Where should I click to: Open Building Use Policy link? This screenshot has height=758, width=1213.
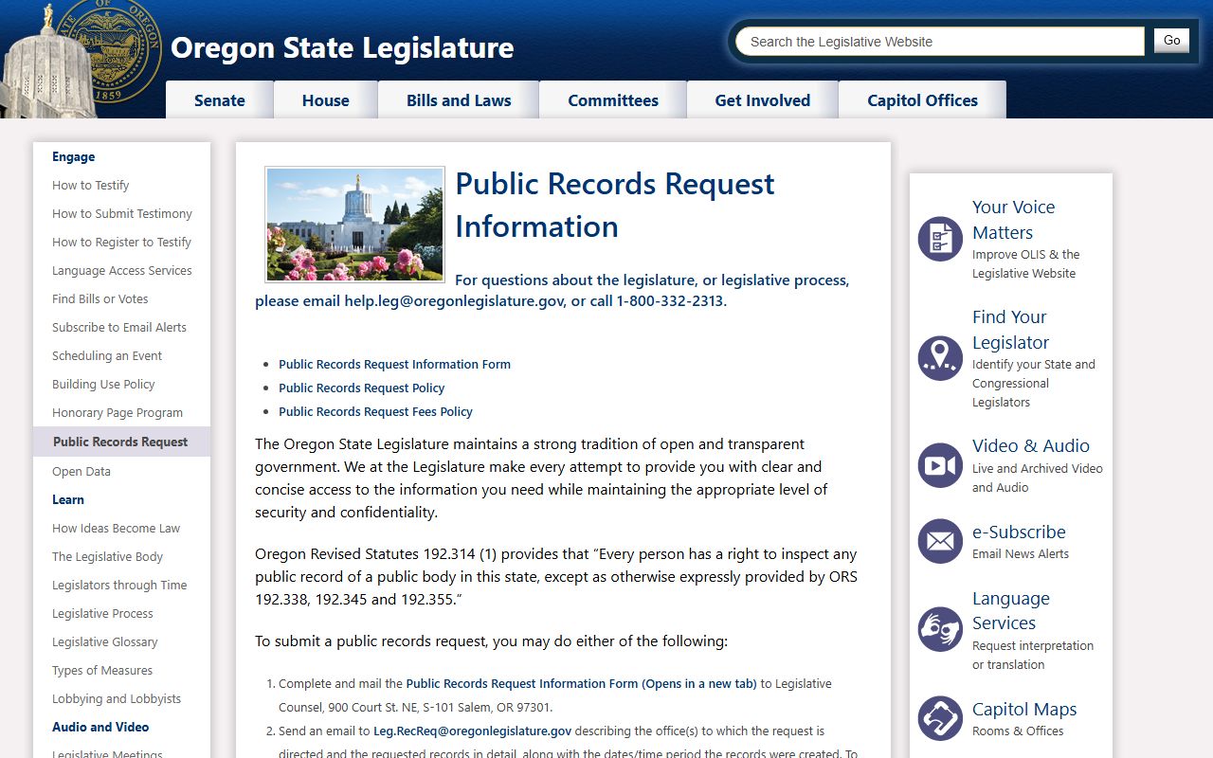103,384
